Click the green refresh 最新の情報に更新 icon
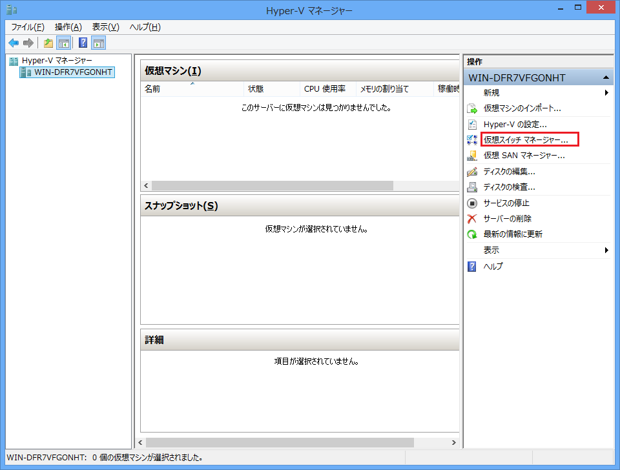 472,234
